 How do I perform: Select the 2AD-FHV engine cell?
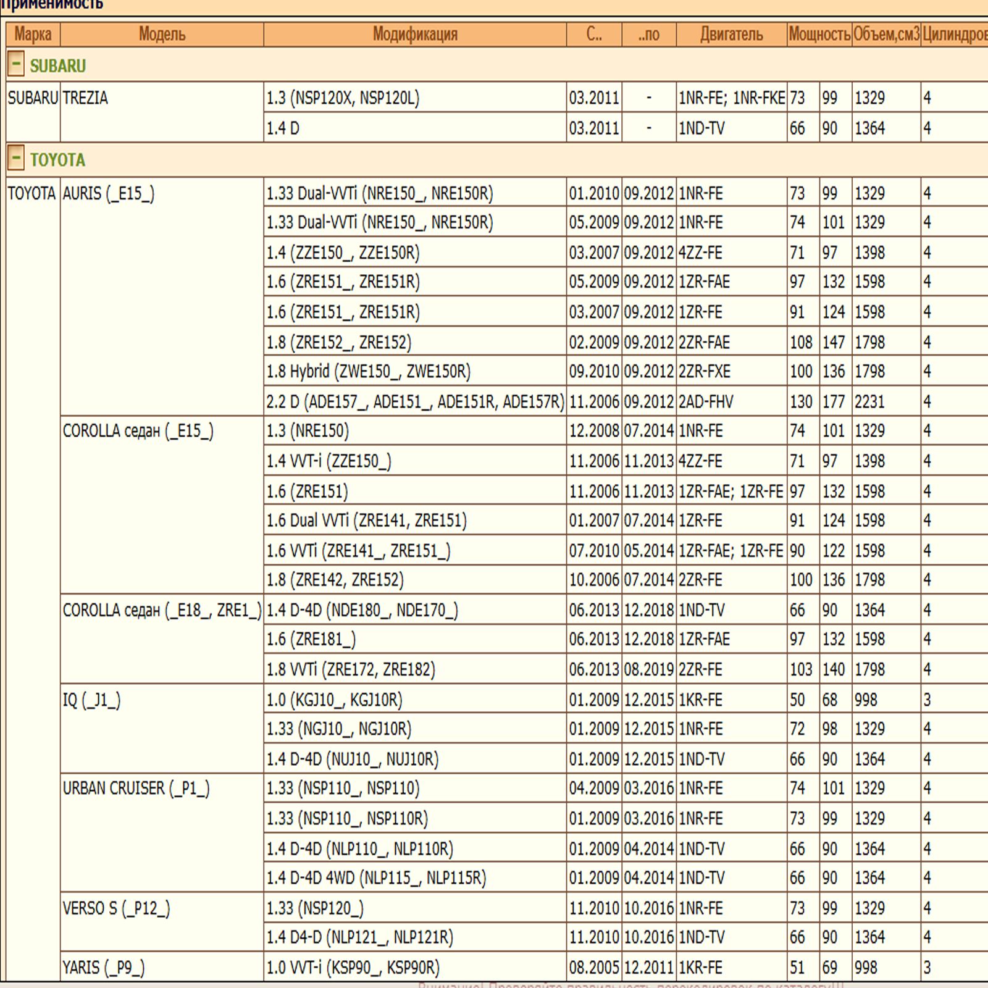click(x=706, y=402)
